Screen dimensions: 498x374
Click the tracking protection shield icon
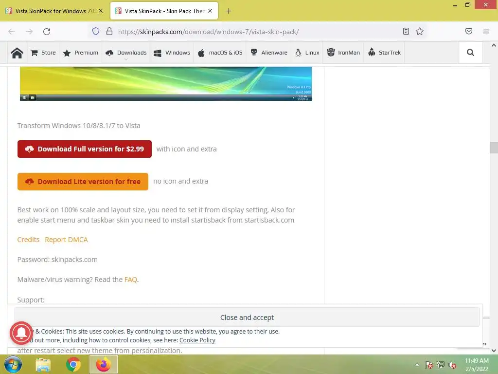96,31
